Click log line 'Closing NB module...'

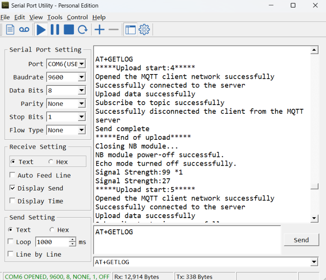click(137, 146)
